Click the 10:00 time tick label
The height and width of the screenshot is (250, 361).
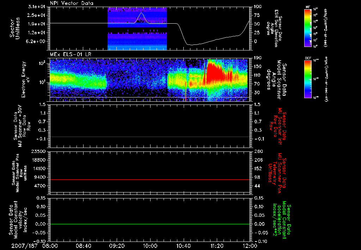point(150,246)
